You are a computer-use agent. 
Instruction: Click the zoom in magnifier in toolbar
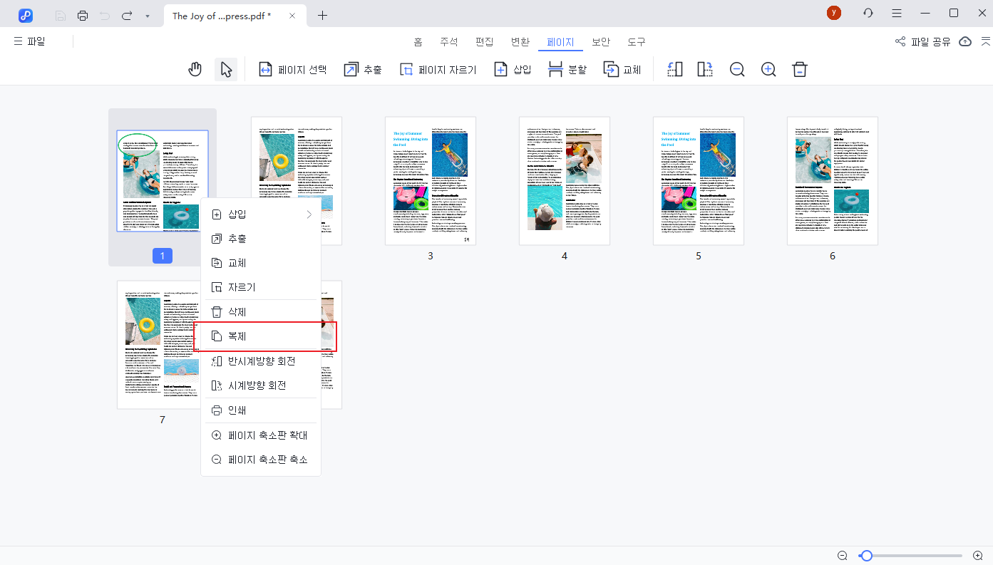point(768,69)
